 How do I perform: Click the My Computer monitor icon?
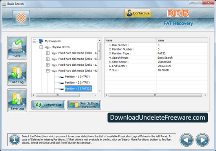[x=41, y=41]
